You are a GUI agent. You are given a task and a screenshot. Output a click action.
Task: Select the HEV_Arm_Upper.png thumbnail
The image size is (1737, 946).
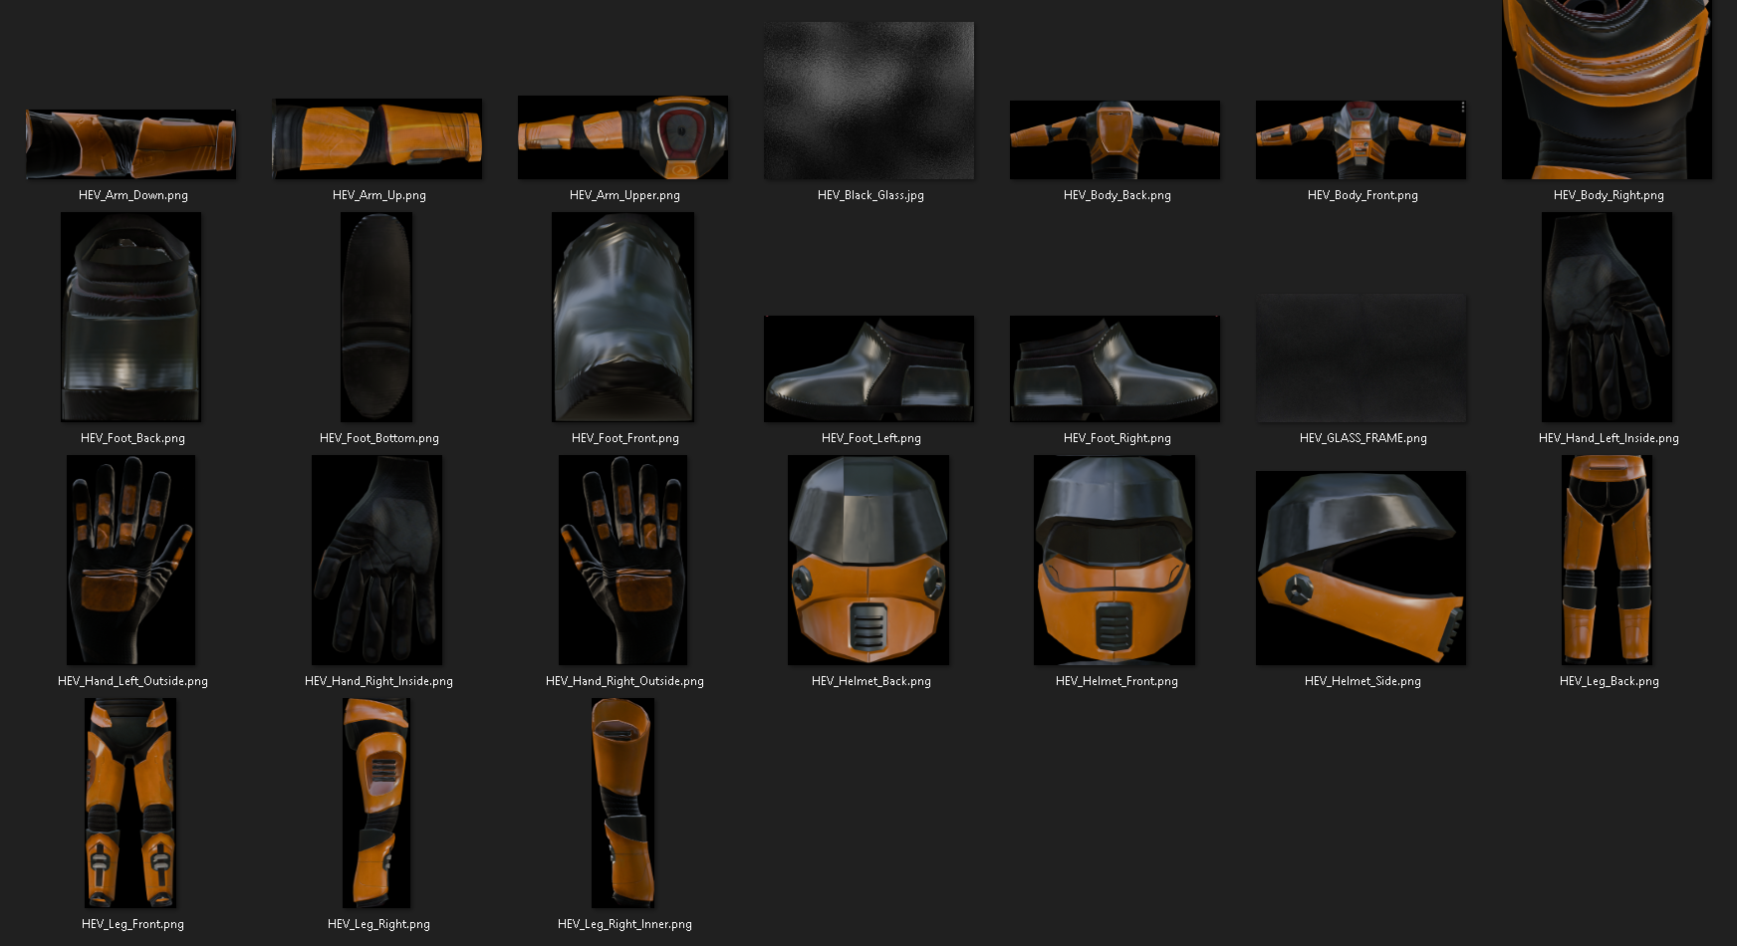click(x=623, y=137)
